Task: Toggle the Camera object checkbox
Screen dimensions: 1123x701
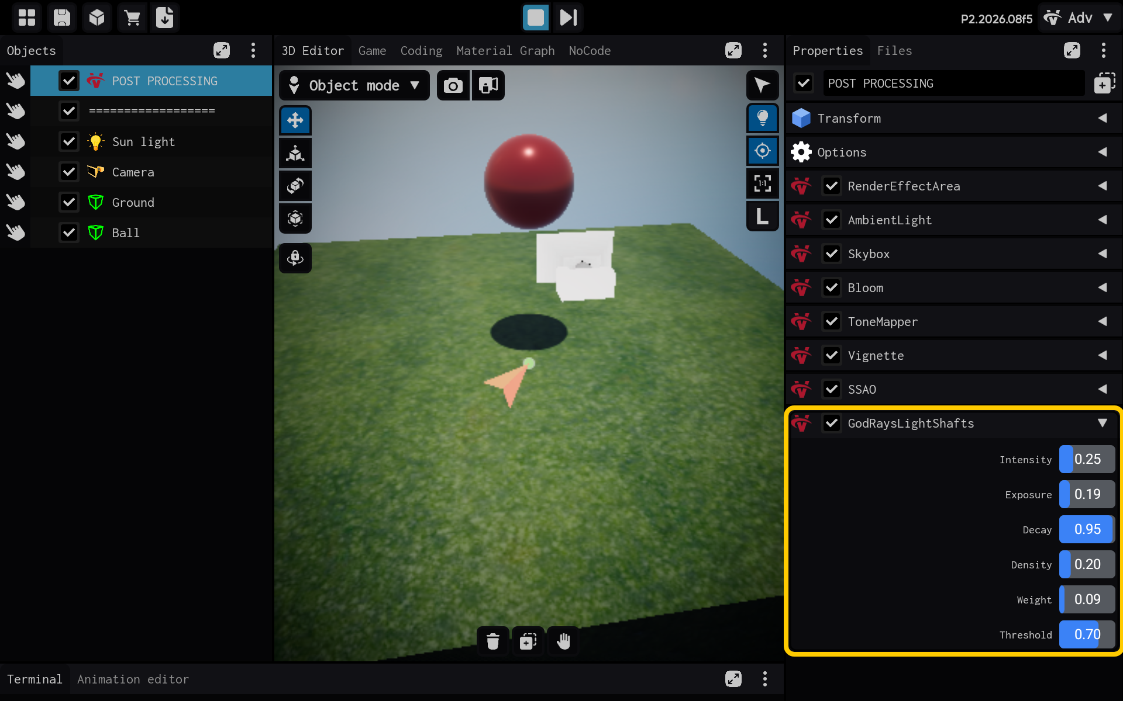Action: (x=69, y=172)
